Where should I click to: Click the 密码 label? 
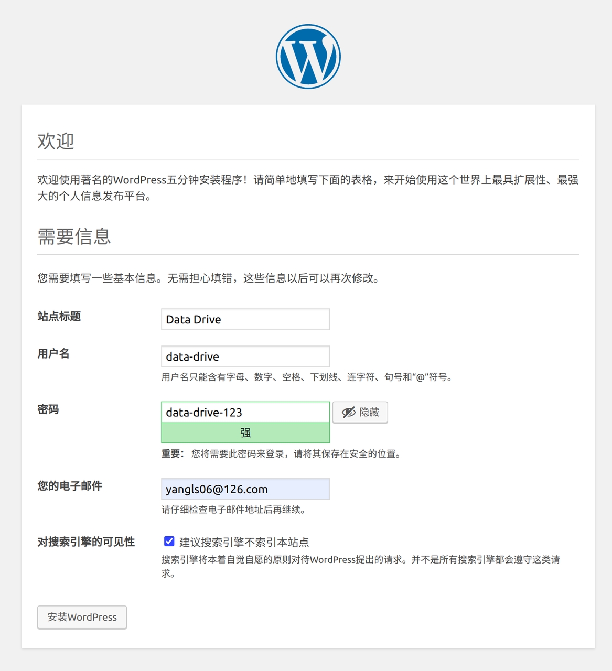48,409
